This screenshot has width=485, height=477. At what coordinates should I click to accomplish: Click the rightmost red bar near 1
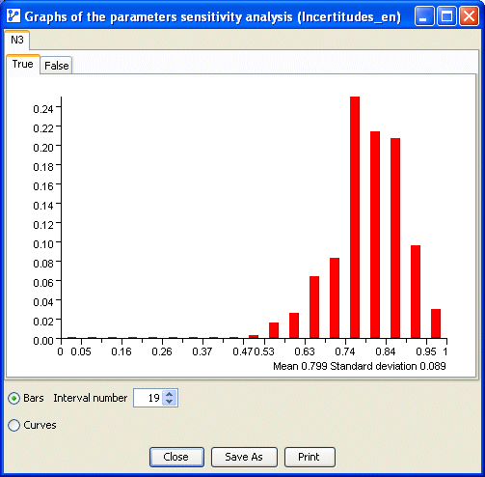[436, 323]
